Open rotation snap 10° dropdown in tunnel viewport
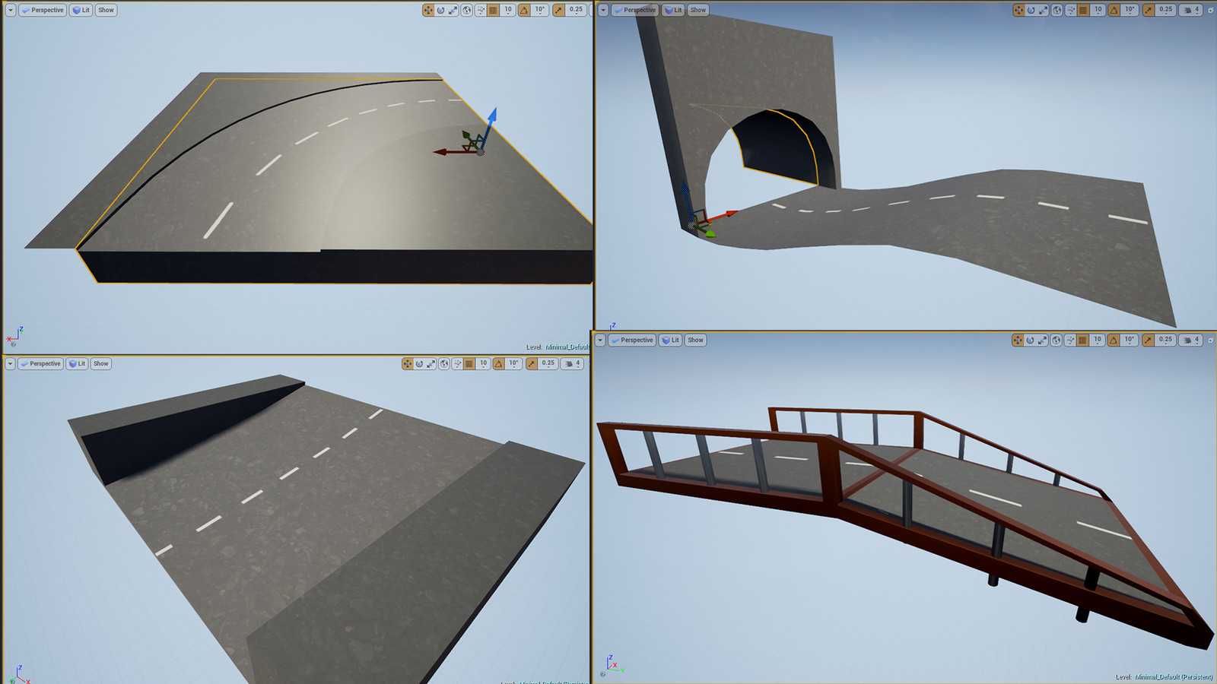 tap(1130, 10)
